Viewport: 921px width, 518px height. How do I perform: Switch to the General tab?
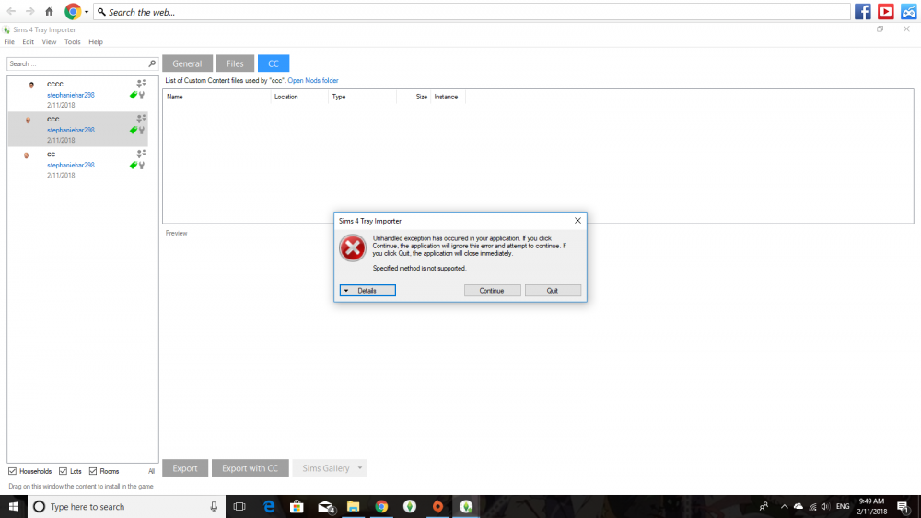187,63
